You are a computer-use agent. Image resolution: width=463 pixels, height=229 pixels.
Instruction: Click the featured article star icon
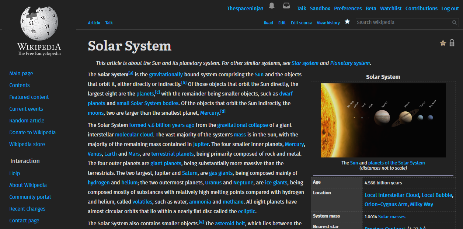click(x=443, y=43)
